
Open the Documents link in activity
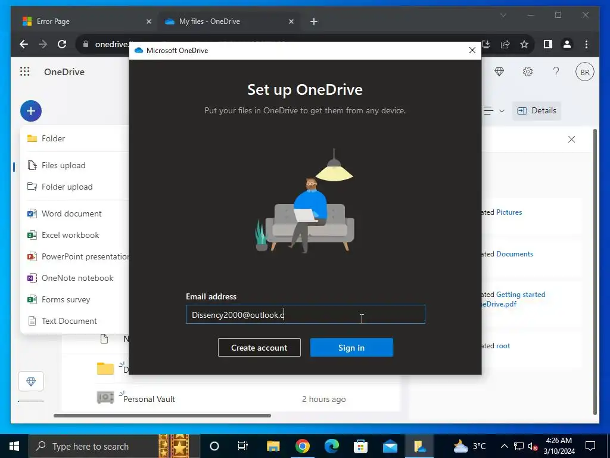click(x=514, y=254)
